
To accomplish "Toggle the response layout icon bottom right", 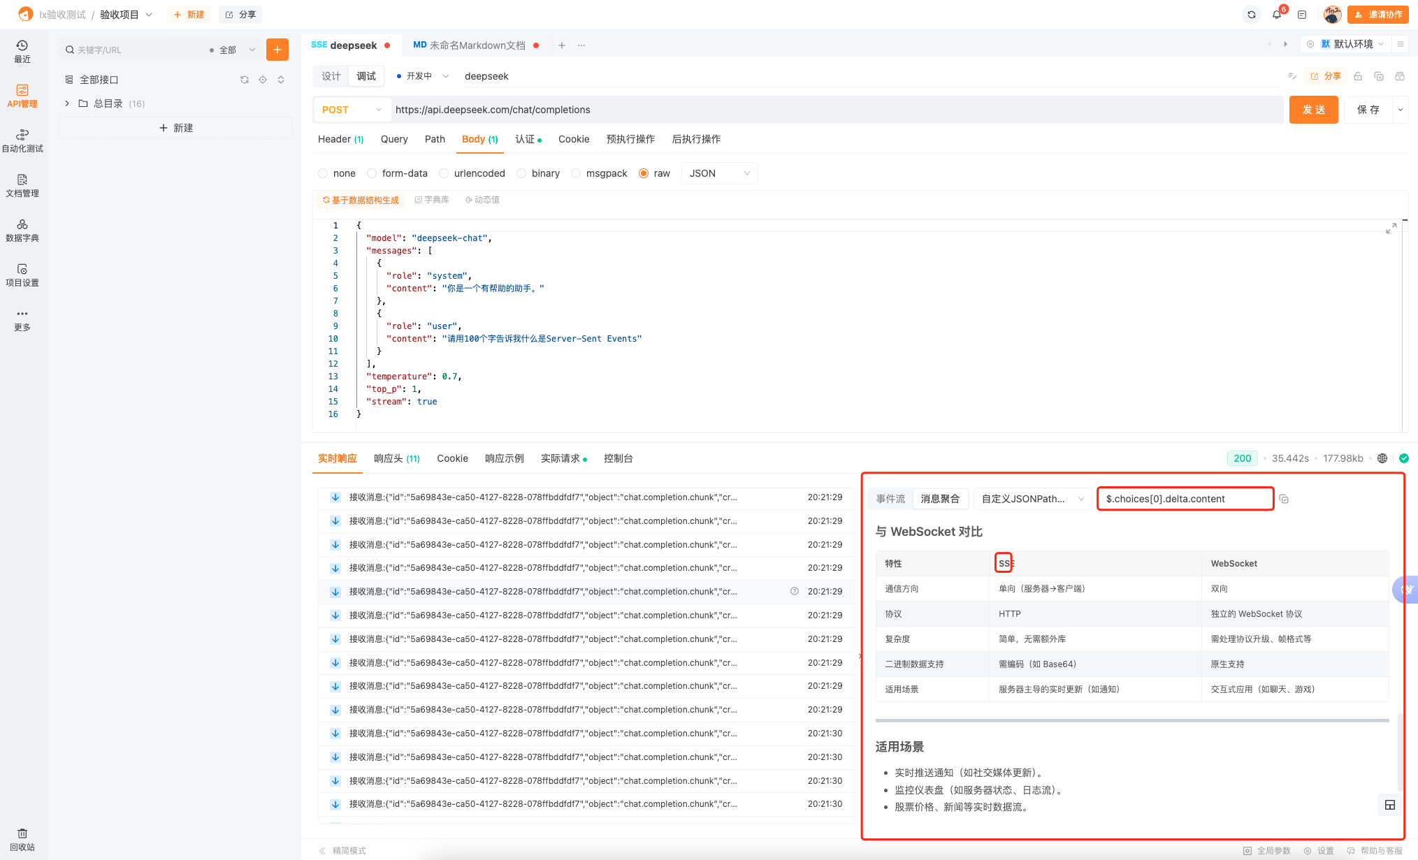I will point(1390,805).
